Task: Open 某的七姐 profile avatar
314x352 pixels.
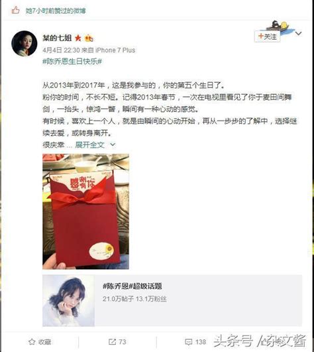Action: pos(25,43)
